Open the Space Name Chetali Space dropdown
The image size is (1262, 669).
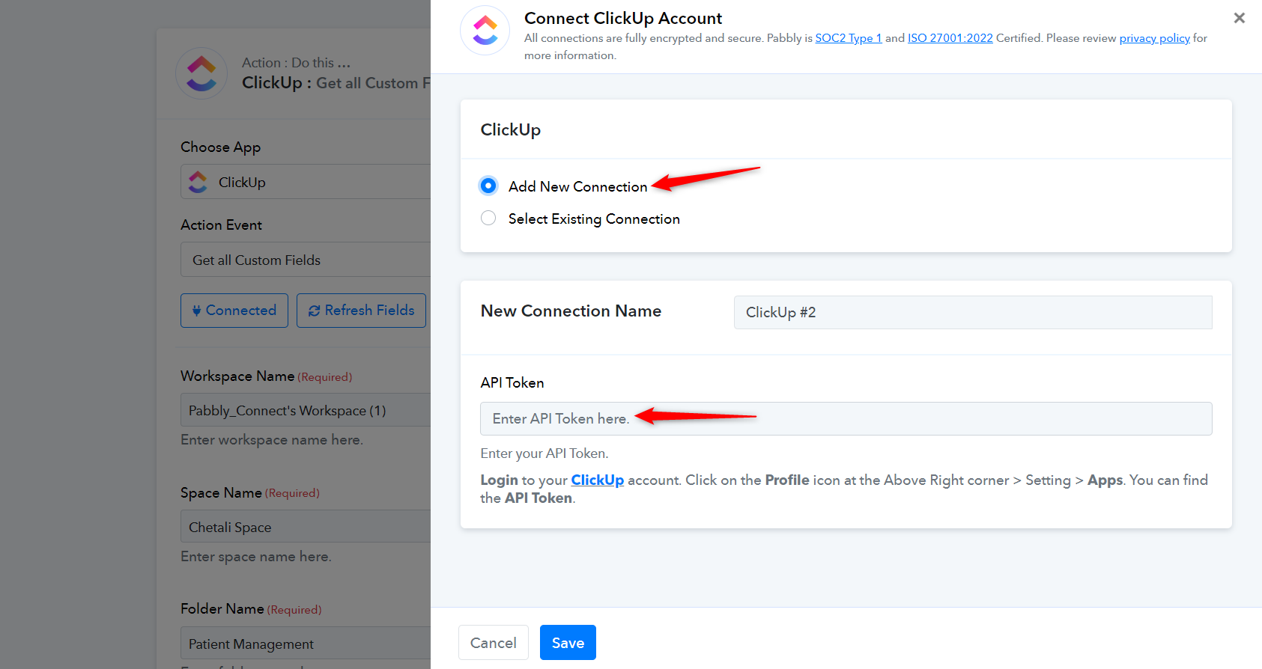coord(306,527)
